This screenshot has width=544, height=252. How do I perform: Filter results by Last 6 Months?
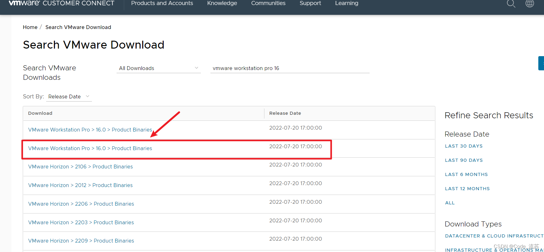coord(466,174)
